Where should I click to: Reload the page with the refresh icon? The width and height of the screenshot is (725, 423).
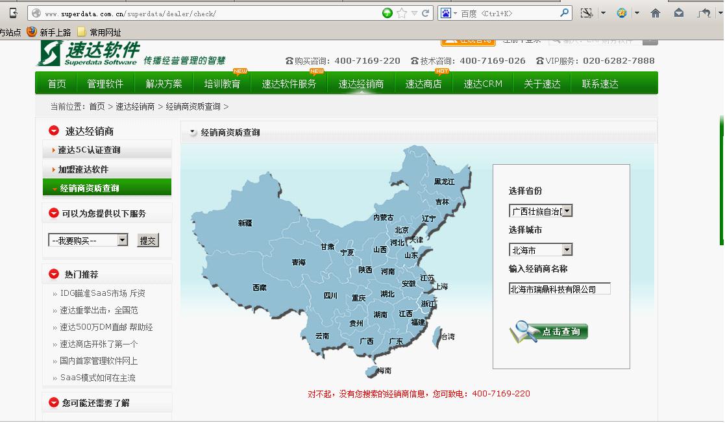coord(426,14)
